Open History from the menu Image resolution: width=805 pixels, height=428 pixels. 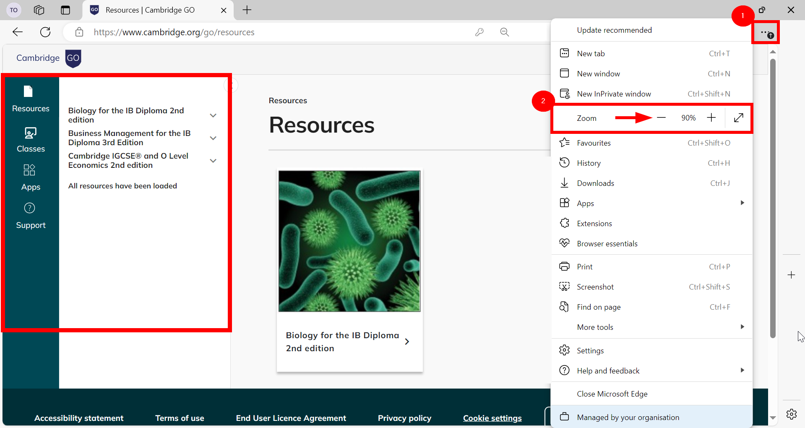(x=651, y=163)
